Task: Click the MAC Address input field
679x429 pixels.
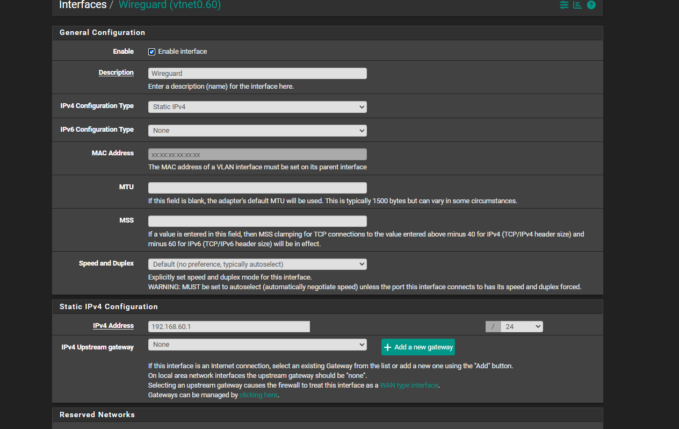Action: 257,154
